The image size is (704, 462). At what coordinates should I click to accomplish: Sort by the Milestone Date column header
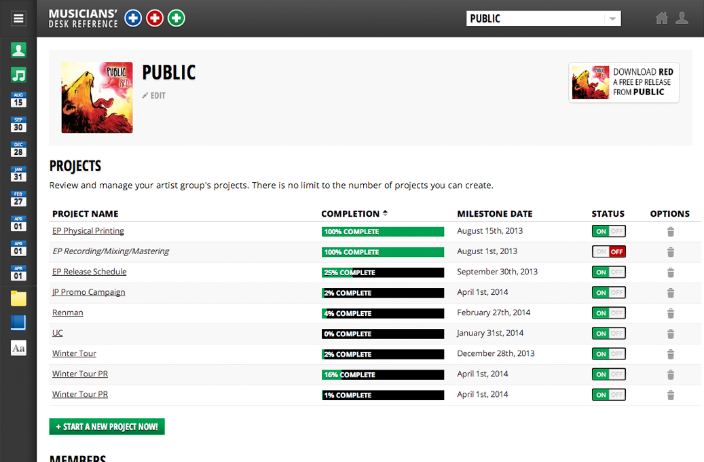[x=494, y=213]
